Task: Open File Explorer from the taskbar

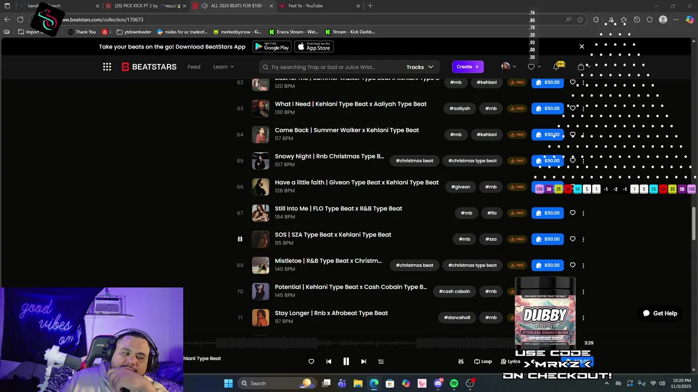Action: [x=358, y=383]
